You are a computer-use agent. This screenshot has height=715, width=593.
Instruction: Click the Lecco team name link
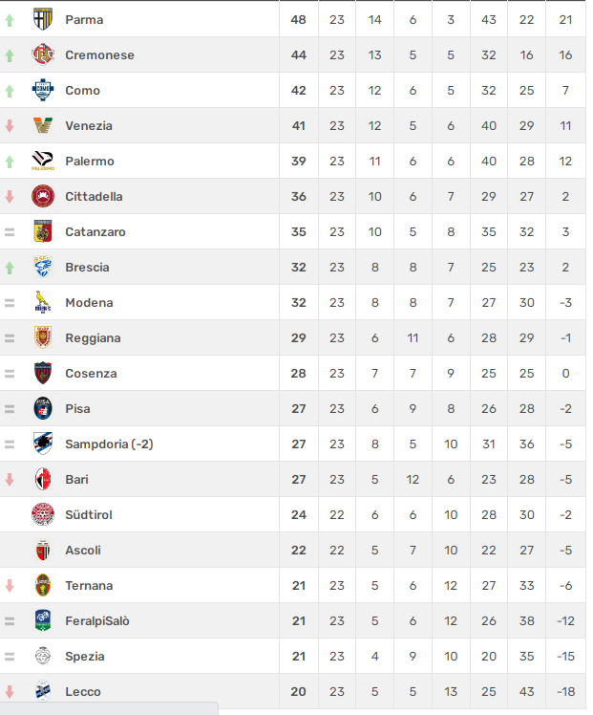[83, 692]
